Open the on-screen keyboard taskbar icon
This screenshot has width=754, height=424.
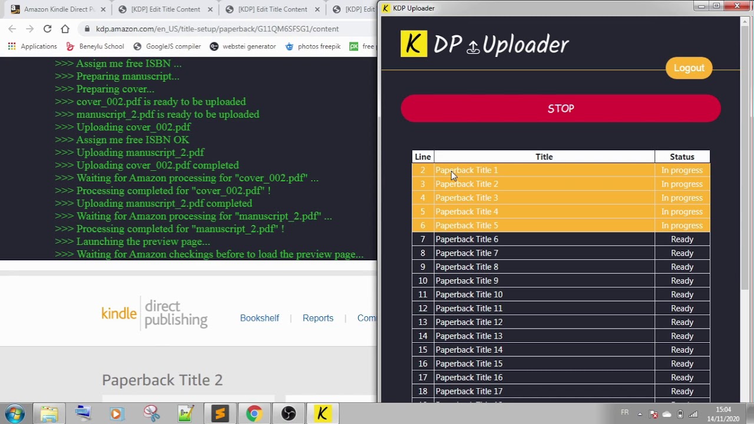(x=83, y=414)
